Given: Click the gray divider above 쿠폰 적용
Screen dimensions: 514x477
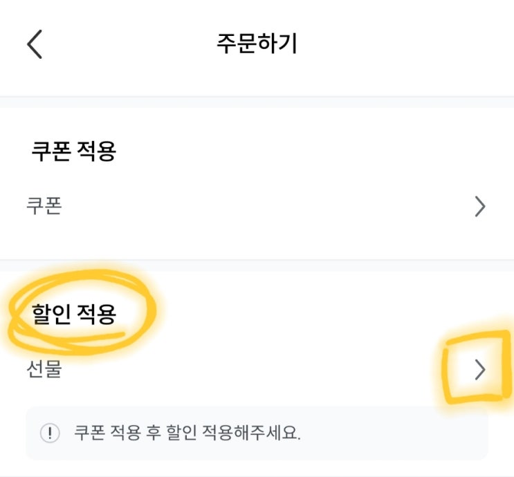Looking at the screenshot, I should (x=257, y=102).
